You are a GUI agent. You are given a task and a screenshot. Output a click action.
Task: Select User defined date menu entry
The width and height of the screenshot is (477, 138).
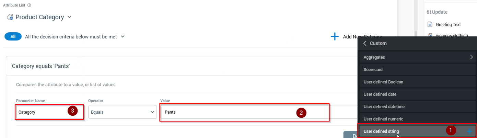380,94
